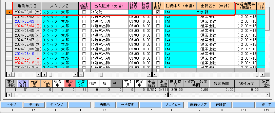Click the 2024/08/04(日) date cell
Image resolution: width=275 pixels, height=113 pixels.
tap(27, 26)
